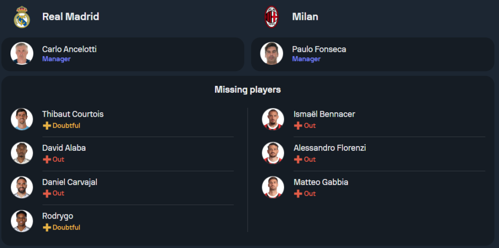Select Rodrygo's player avatar

tap(22, 221)
